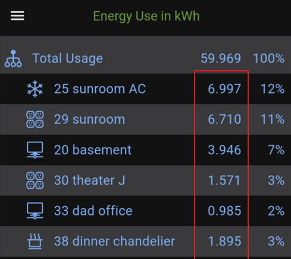Click the 6.997 kWh value

pos(224,89)
